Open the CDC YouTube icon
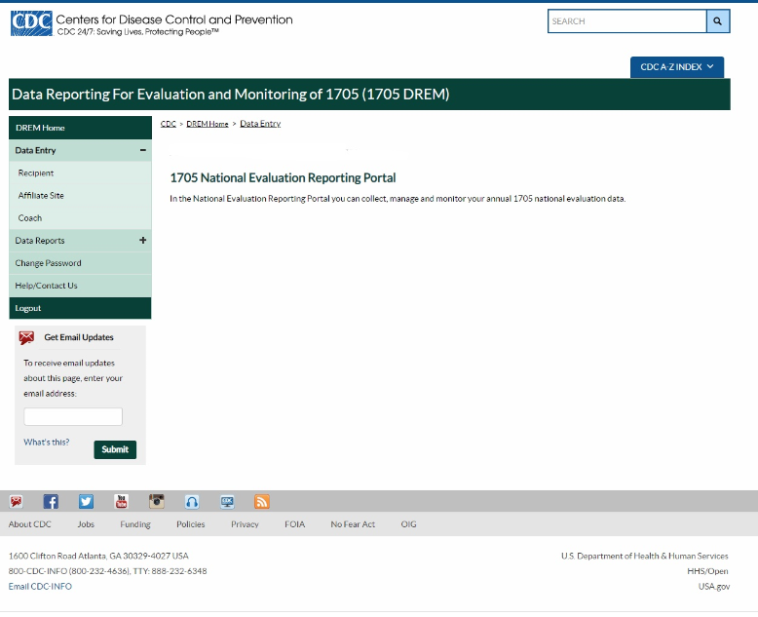The height and width of the screenshot is (617, 758). pyautogui.click(x=122, y=501)
